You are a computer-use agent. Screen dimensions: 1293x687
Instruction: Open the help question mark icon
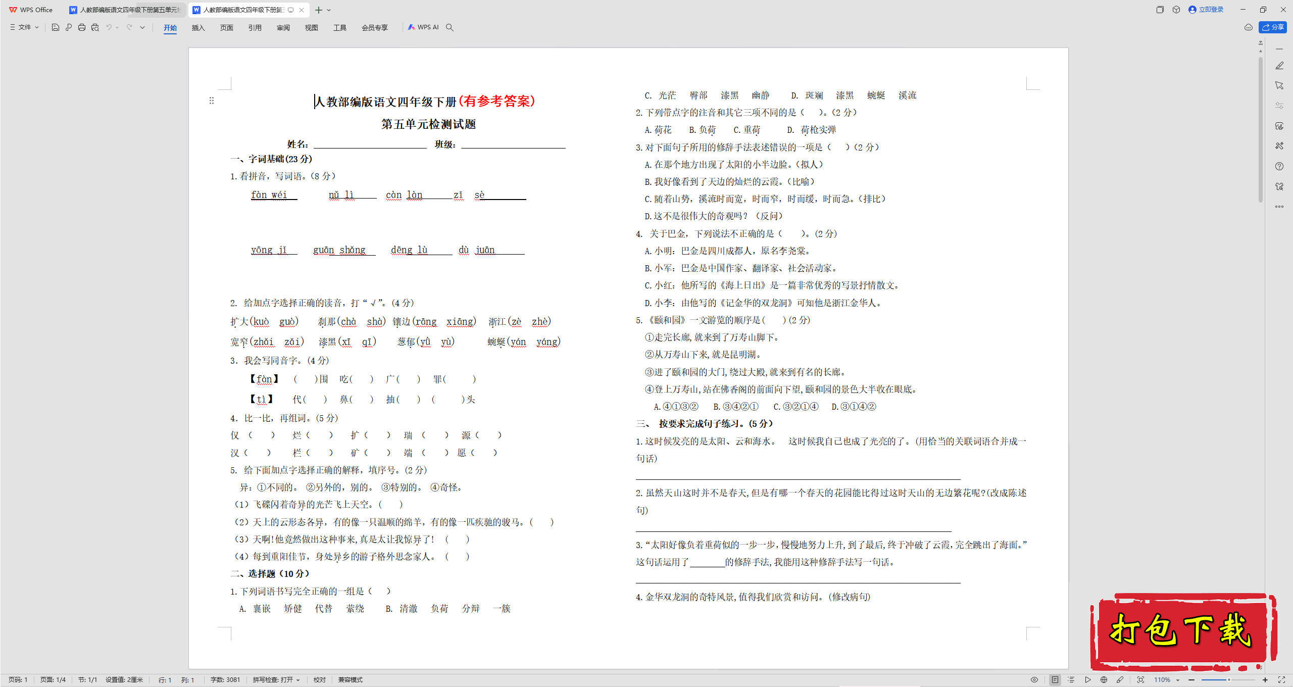pos(1279,166)
